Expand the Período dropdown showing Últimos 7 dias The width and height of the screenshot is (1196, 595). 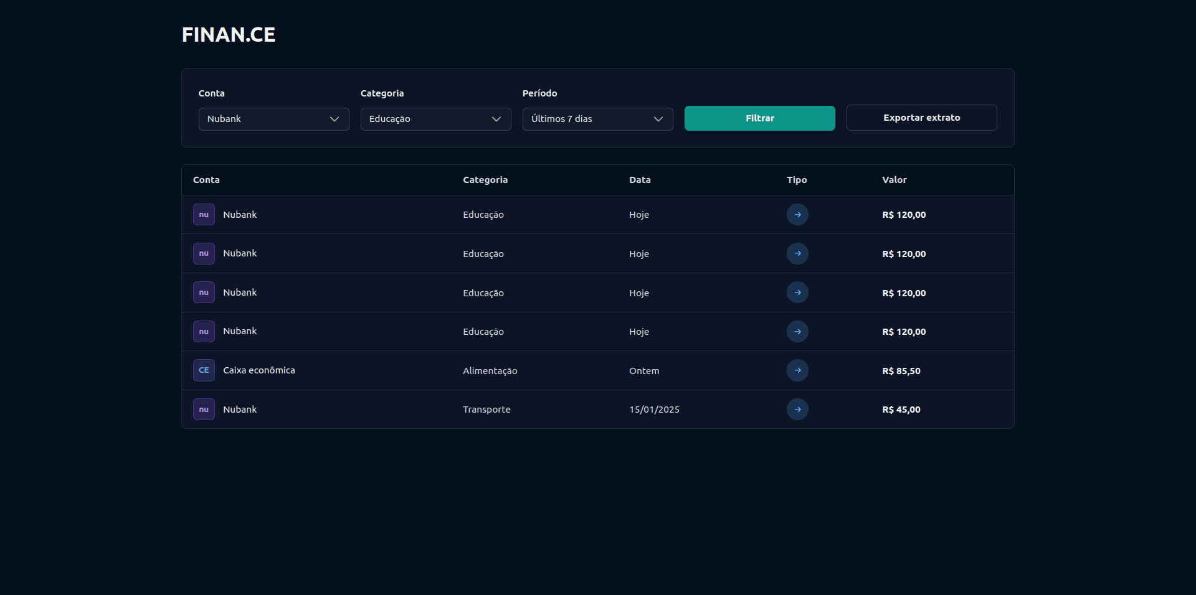coord(598,119)
